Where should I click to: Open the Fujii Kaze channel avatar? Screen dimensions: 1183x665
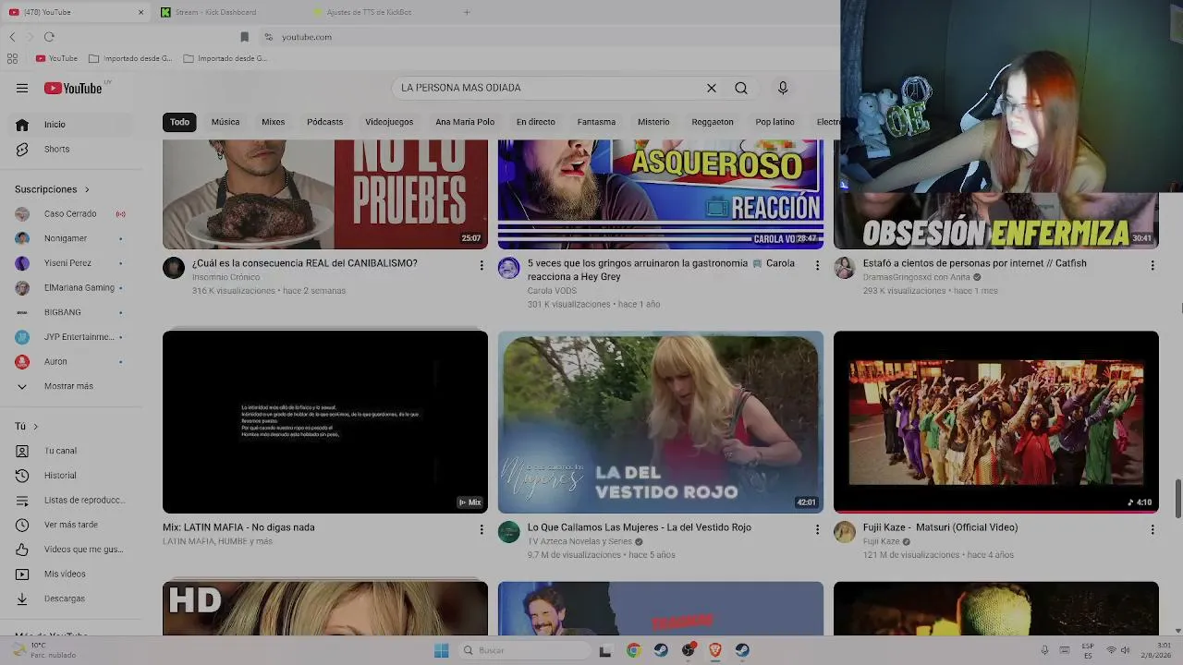coord(845,532)
